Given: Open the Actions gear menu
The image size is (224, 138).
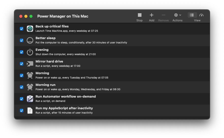Looking at the screenshot, I should pos(178,15).
